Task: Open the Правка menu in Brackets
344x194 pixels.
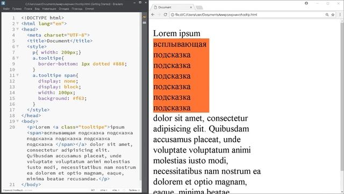Action: tap(17, 9)
